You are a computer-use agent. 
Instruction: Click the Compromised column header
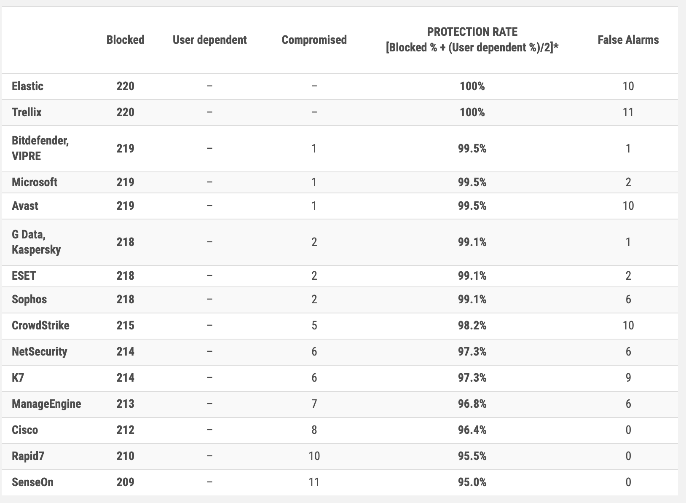tap(314, 40)
